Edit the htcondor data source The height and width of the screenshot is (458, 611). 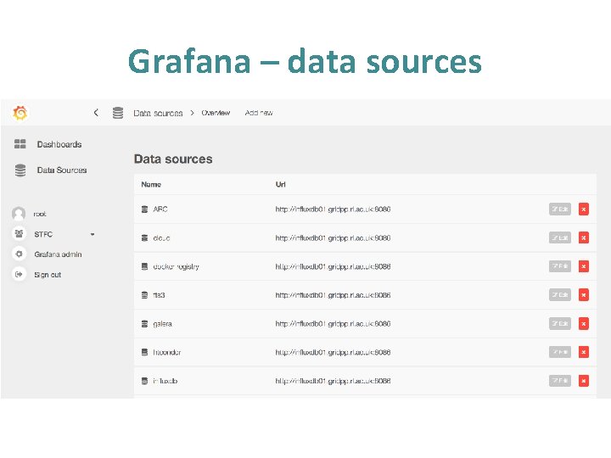coord(560,352)
